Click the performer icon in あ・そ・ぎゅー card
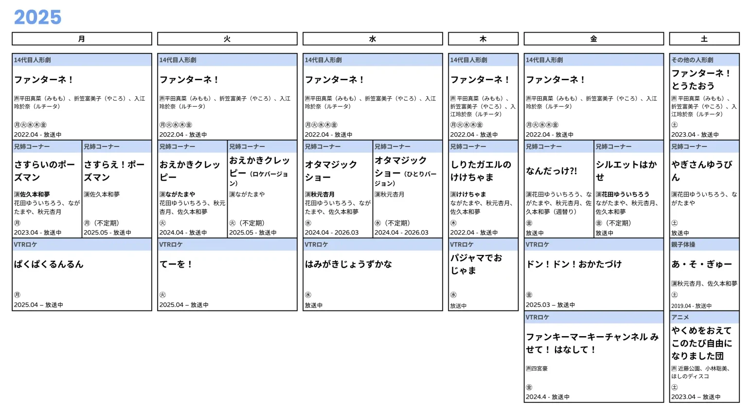This screenshot has width=752, height=415. (674, 284)
